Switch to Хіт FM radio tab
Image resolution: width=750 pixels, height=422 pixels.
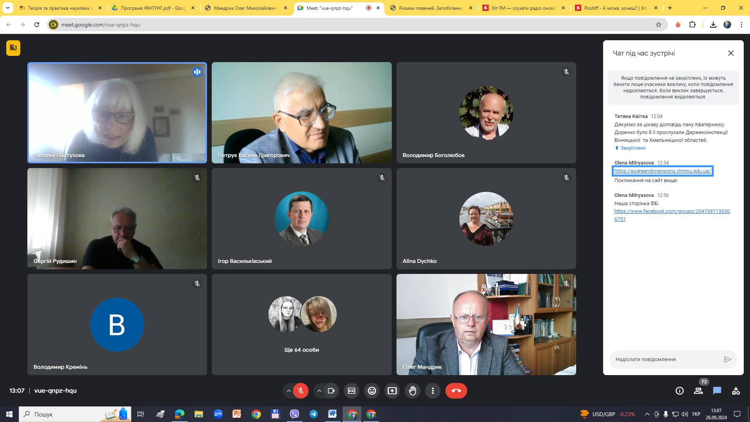(523, 8)
